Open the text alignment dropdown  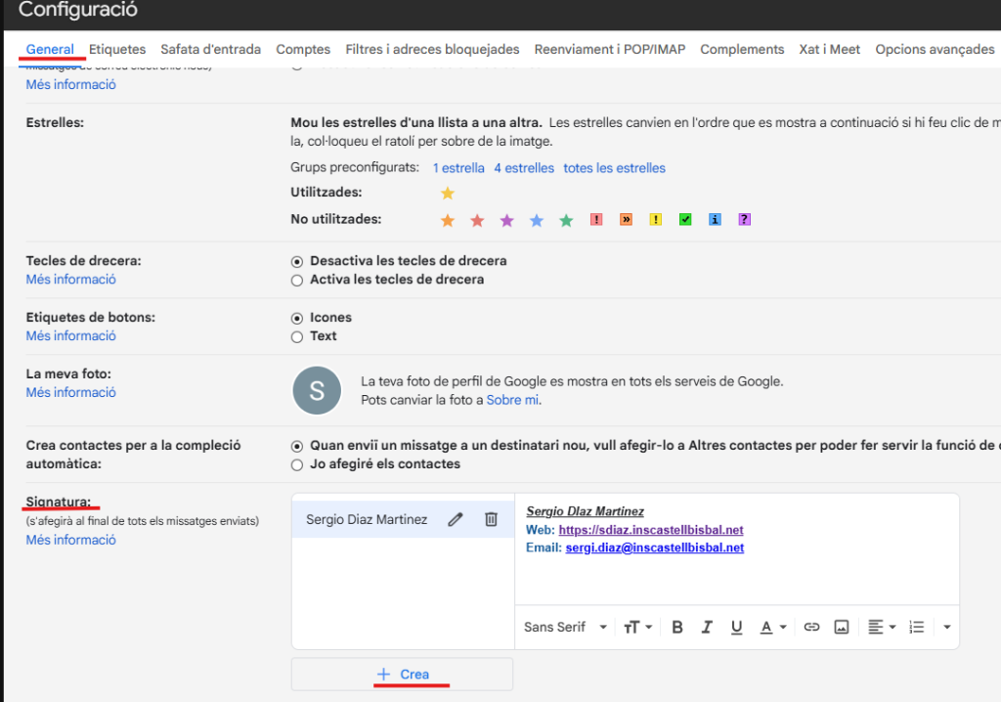click(x=881, y=627)
